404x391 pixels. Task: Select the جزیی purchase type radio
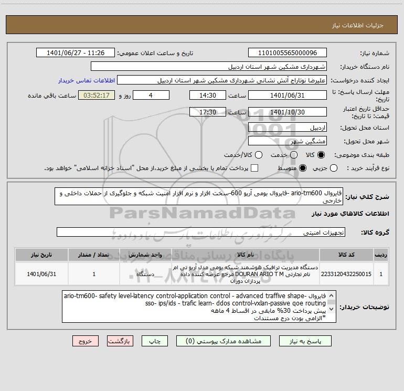click(333, 168)
